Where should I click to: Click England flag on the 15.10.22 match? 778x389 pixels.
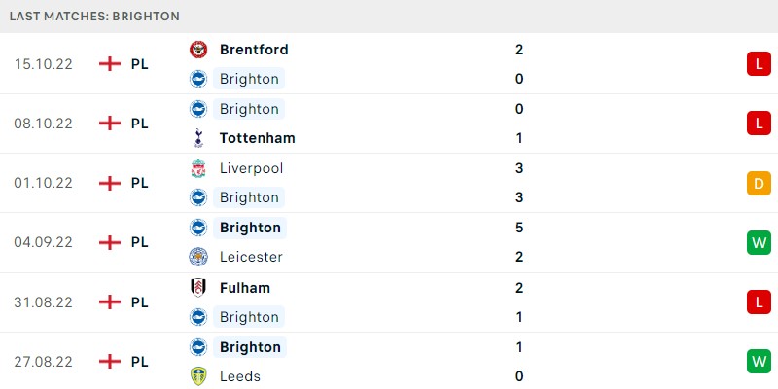click(110, 64)
